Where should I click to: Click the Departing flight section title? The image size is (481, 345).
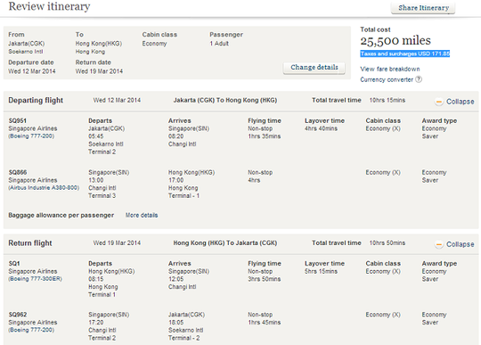[x=36, y=101]
